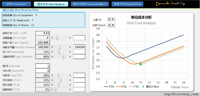Click left arrow of OT X1.5 scrollbar
The width and height of the screenshot is (200, 96).
coord(52,80)
